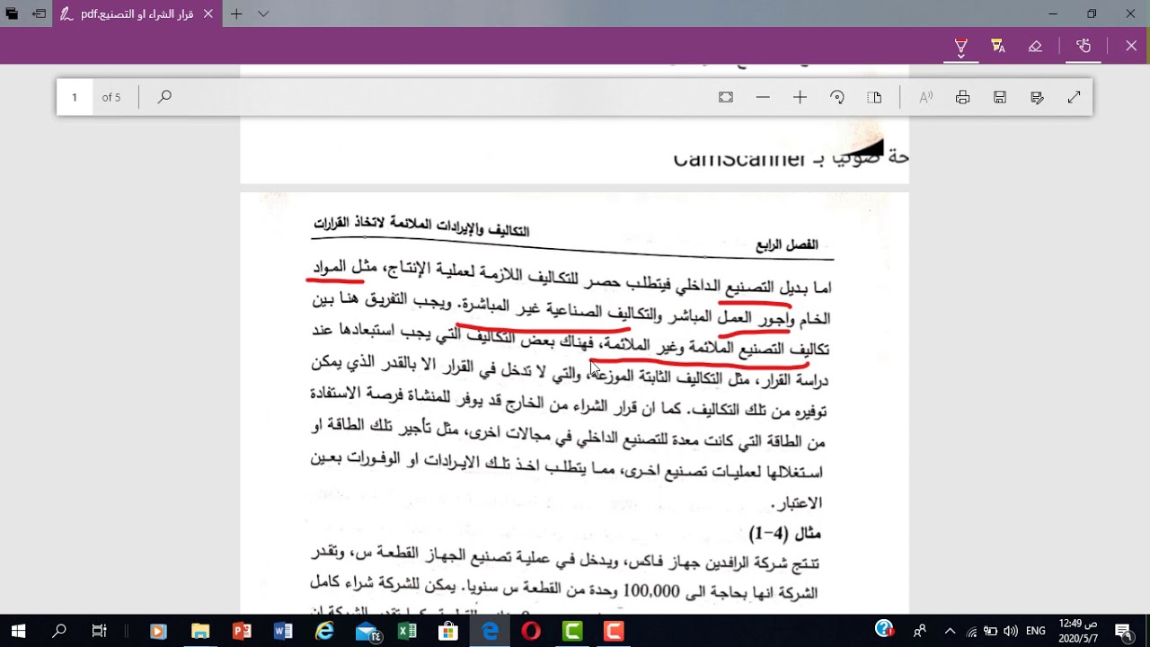Print the PDF document
Image resolution: width=1150 pixels, height=647 pixels.
tap(963, 97)
